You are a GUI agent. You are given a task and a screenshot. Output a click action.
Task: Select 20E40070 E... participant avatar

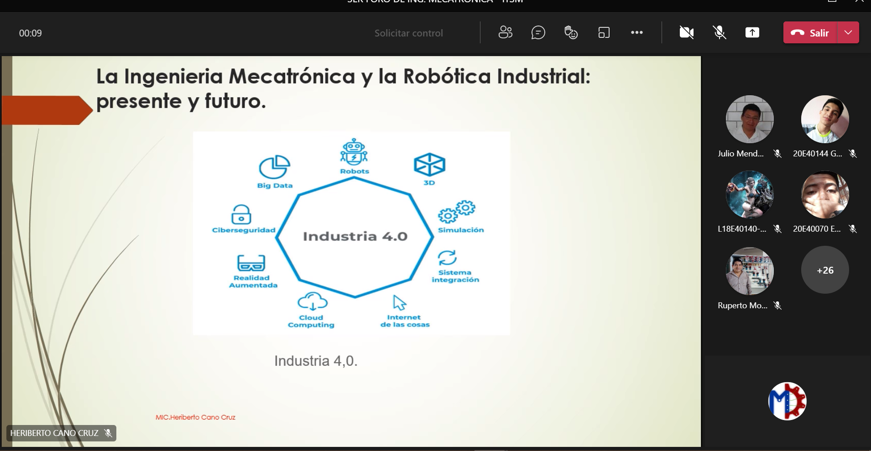point(825,195)
